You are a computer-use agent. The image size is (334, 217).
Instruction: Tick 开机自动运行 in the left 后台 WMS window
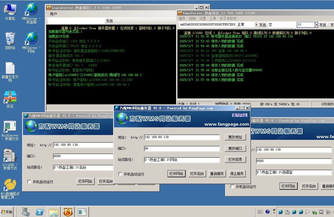click(x=29, y=182)
